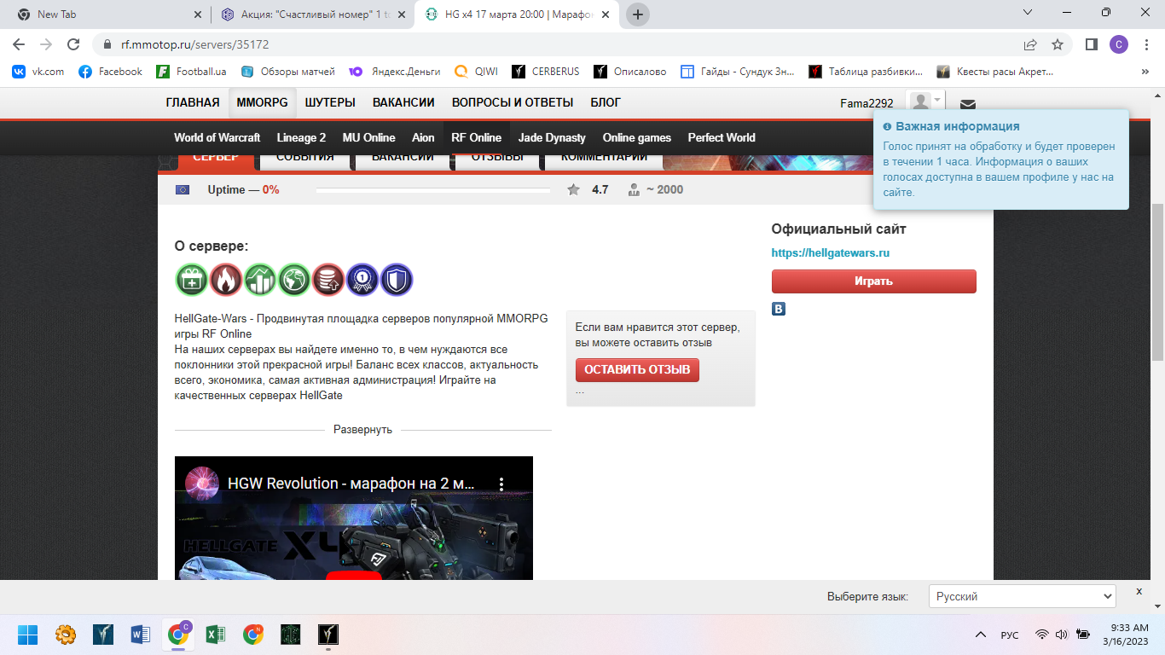Open the hellgatewars.ru official site link

coord(830,252)
